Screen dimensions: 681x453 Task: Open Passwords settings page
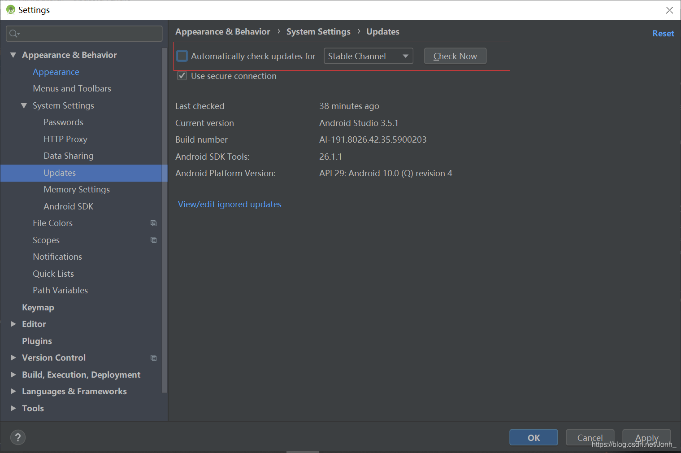[x=63, y=122]
